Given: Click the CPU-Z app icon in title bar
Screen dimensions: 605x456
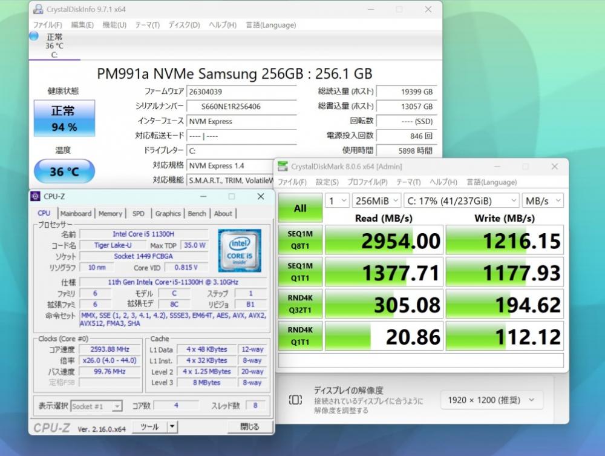Looking at the screenshot, I should [x=35, y=196].
